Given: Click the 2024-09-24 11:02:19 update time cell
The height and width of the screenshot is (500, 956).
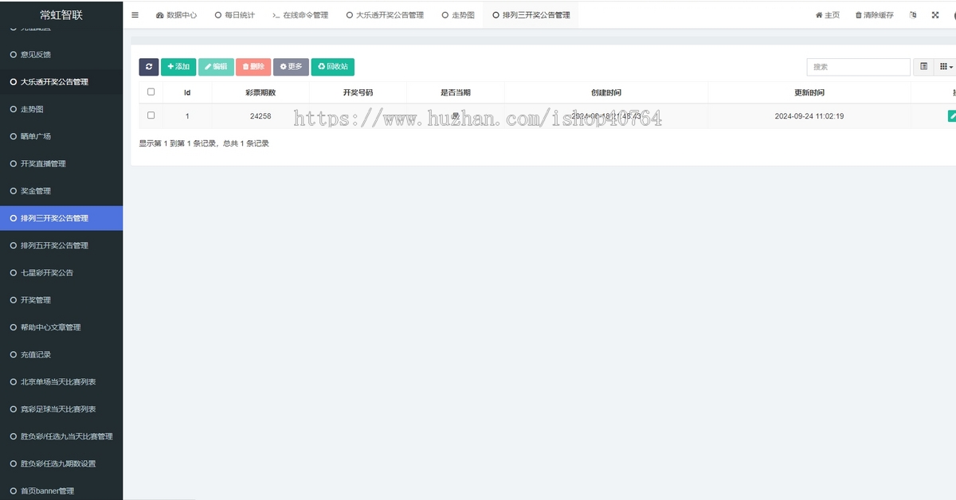Looking at the screenshot, I should point(809,116).
